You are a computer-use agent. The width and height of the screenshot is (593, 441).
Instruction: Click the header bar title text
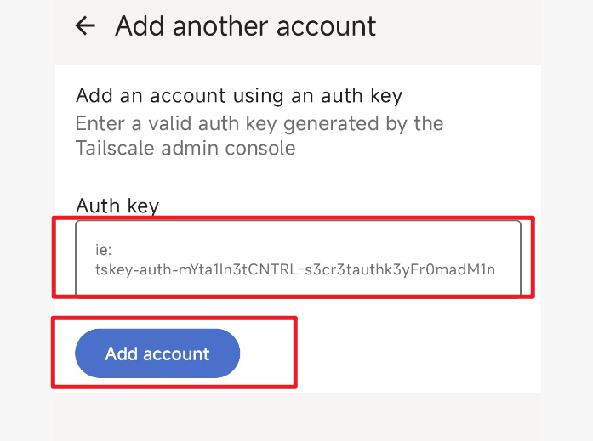(x=245, y=26)
